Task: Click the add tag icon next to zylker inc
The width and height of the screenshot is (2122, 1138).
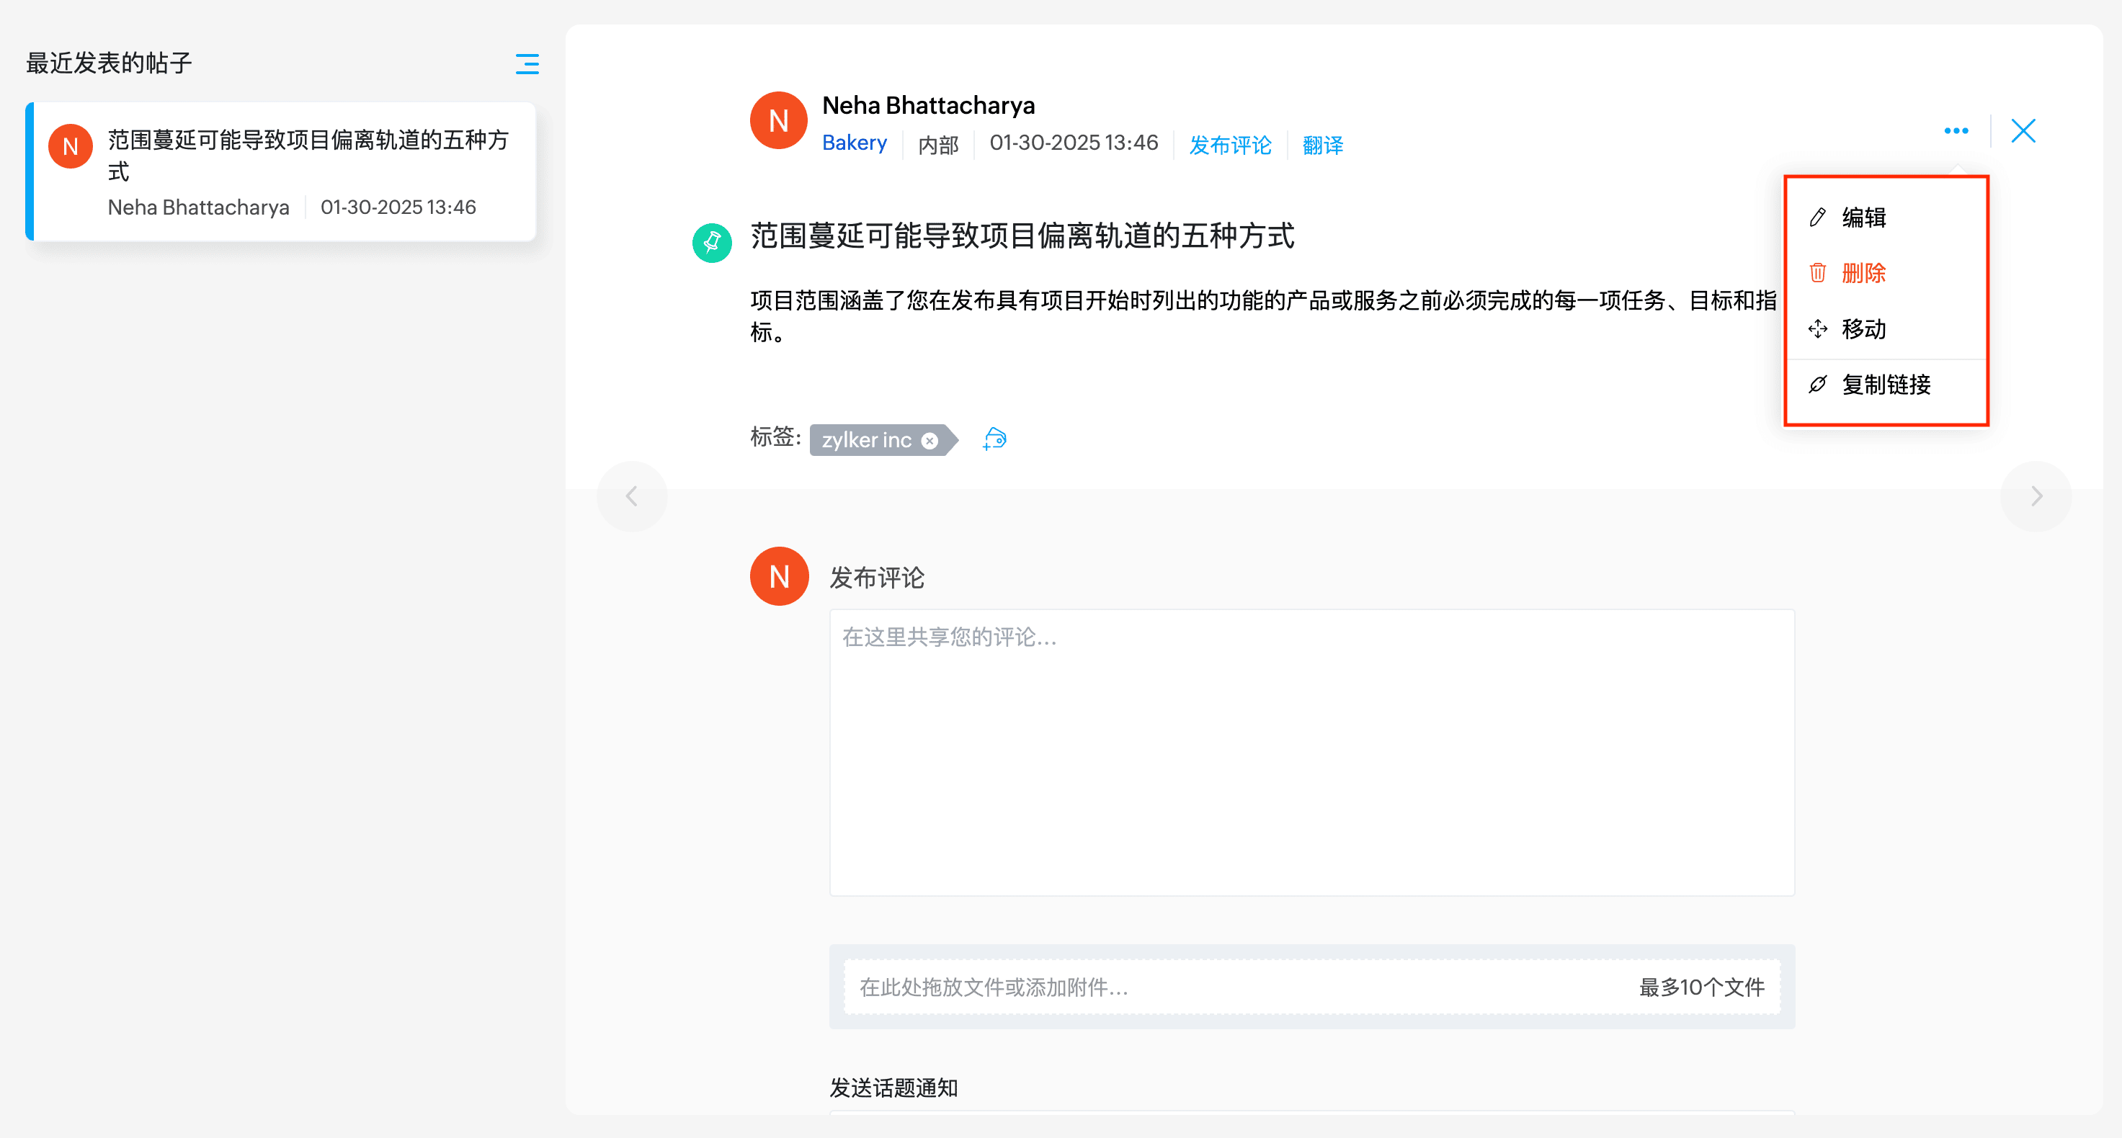Action: 994,439
